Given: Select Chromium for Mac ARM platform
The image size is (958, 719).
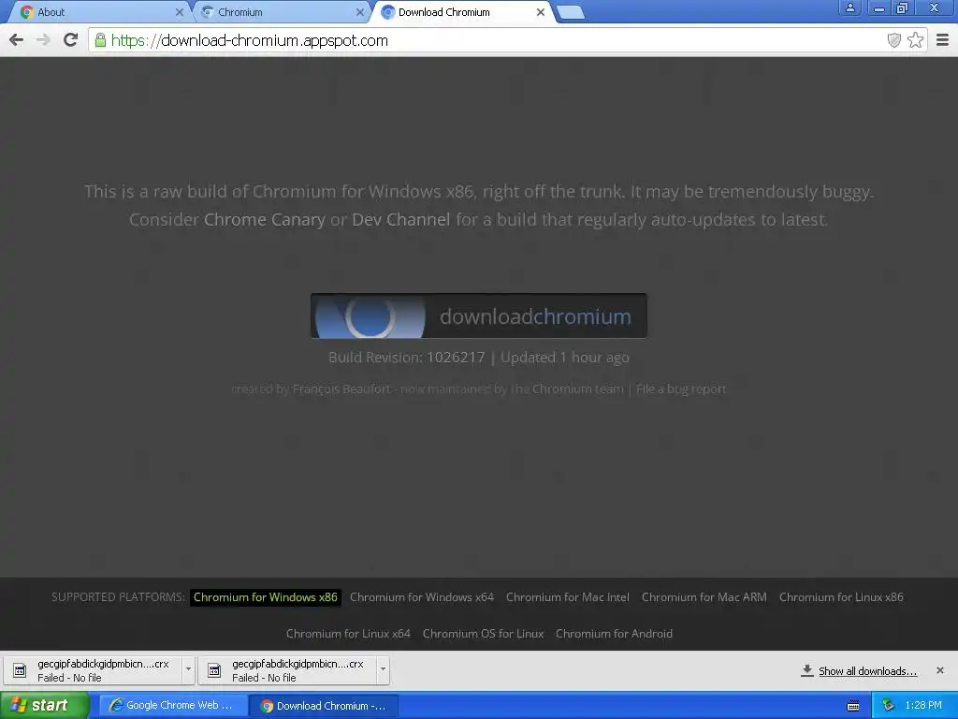Looking at the screenshot, I should (x=704, y=597).
